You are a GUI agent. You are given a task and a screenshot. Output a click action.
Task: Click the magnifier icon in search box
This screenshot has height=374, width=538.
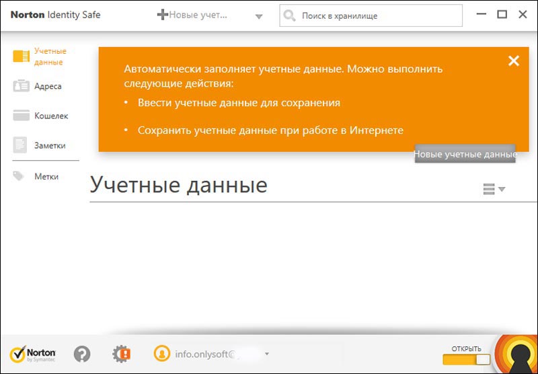point(289,15)
